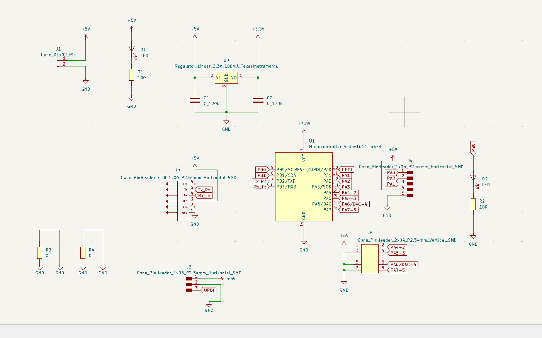Select the UPDI label at U1 pin 10
542x338 pixels.
click(x=347, y=170)
